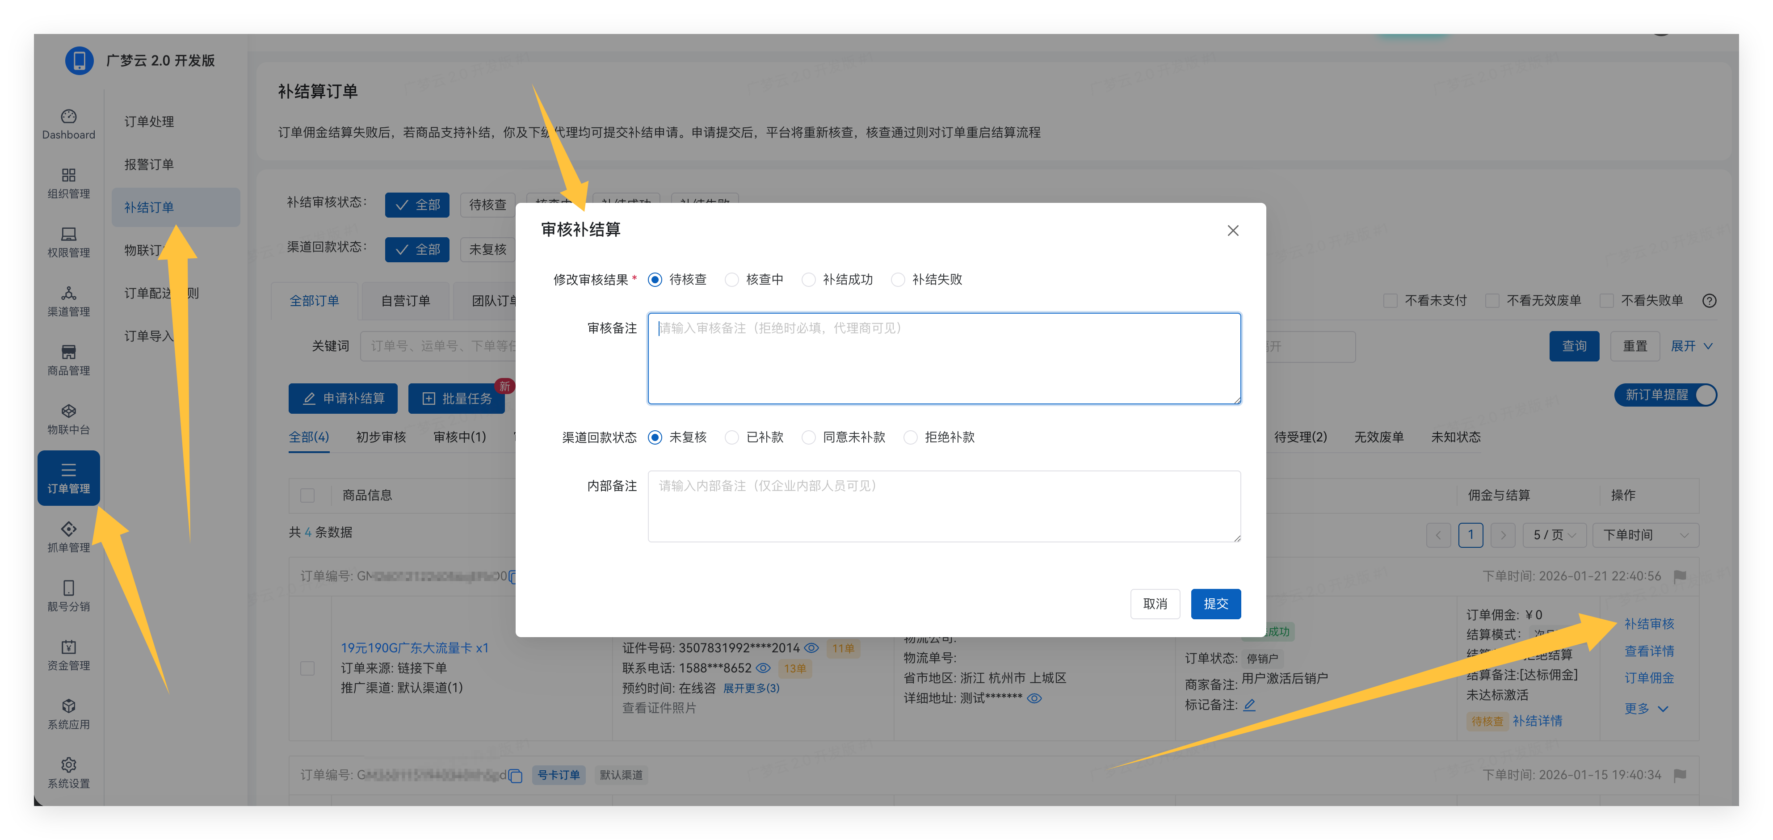The image size is (1773, 840).
Task: Switch to the 自营订单 tab
Action: click(405, 301)
